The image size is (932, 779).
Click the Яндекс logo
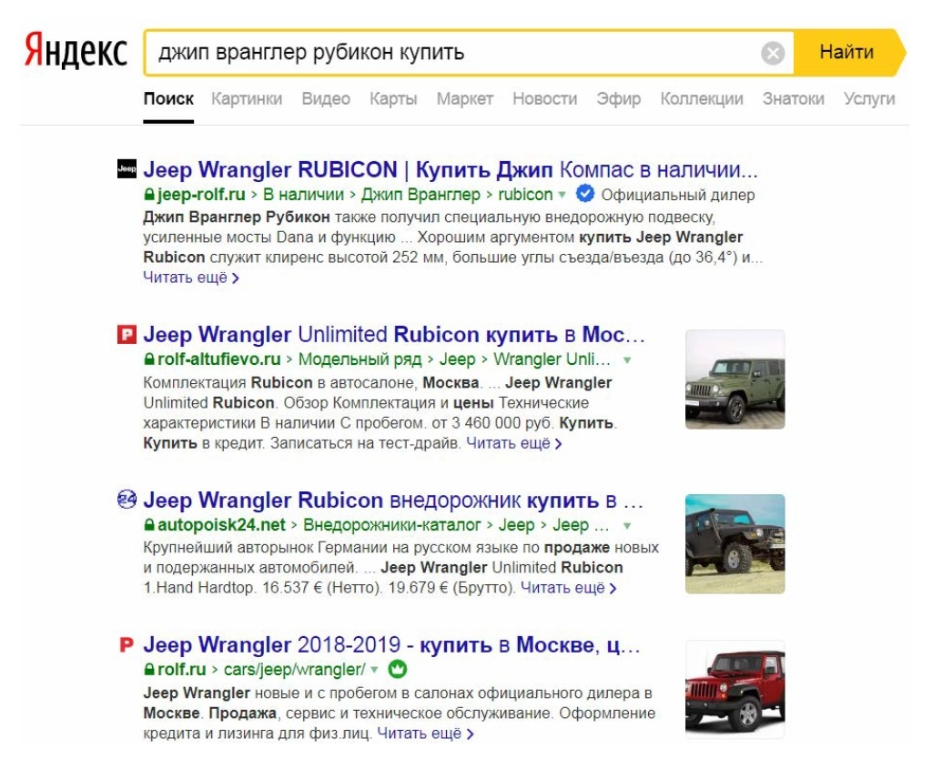76,51
